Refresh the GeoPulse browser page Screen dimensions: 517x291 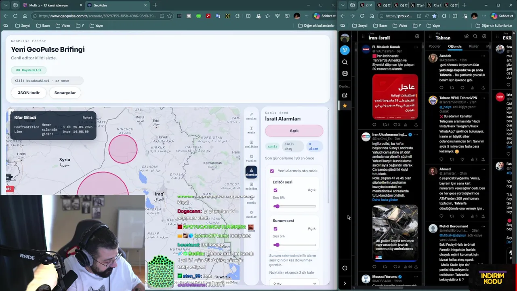(x=15, y=16)
